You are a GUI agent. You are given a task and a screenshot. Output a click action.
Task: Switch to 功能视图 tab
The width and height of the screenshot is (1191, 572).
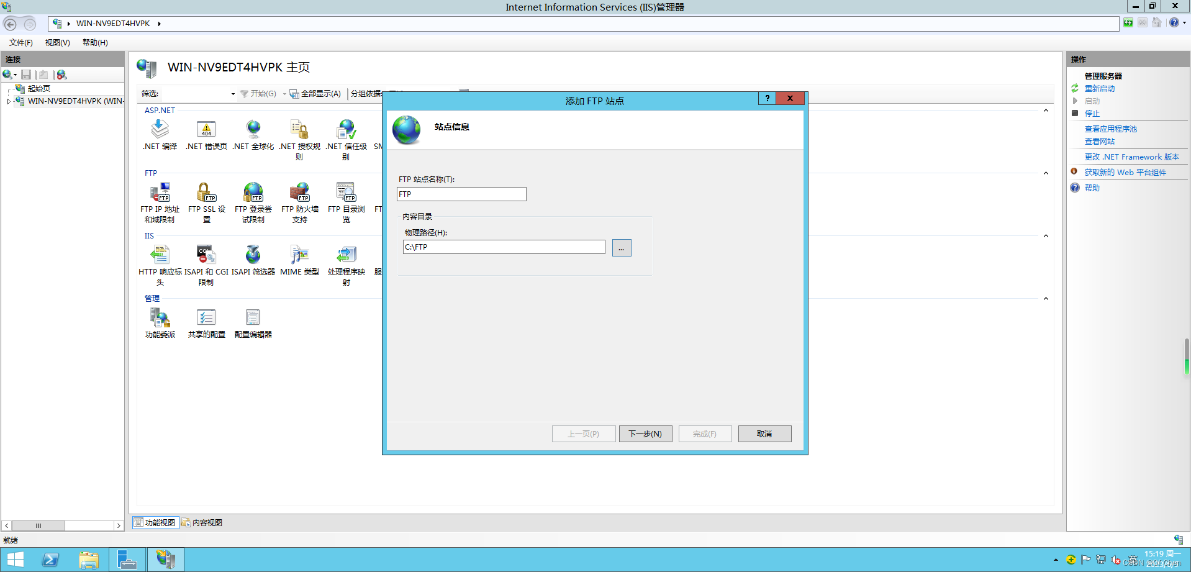(x=155, y=523)
